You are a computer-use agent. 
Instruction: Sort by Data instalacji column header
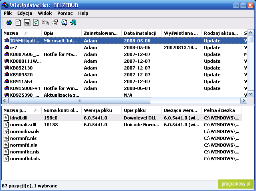[141, 33]
